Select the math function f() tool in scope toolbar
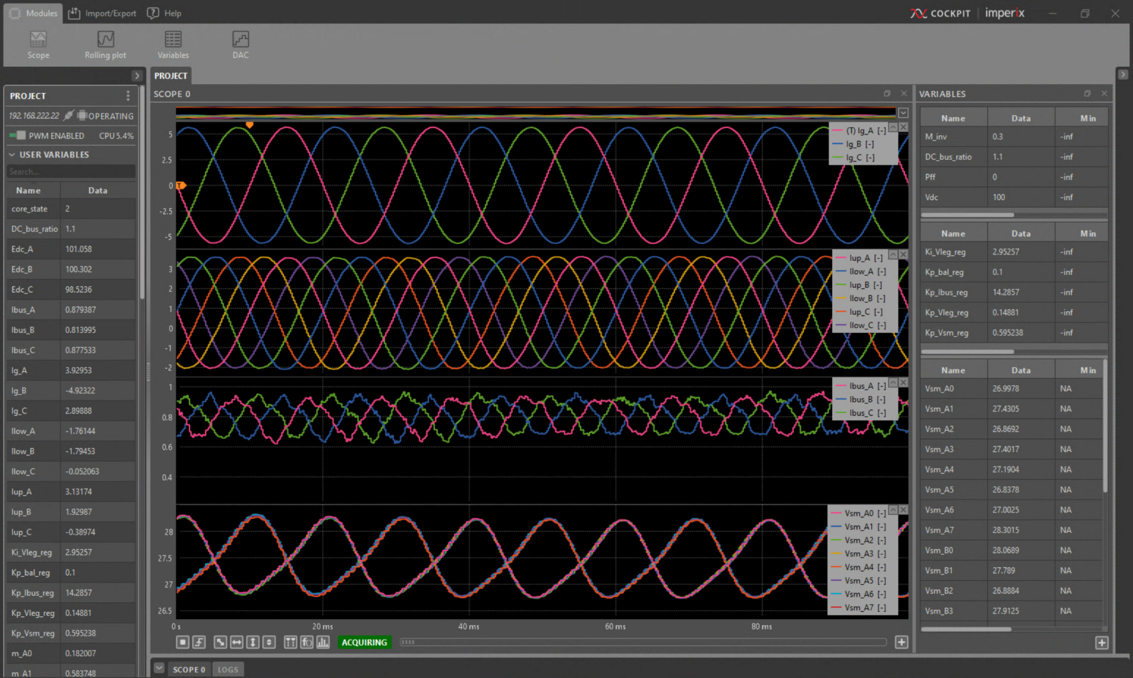This screenshot has height=678, width=1133. 307,642
